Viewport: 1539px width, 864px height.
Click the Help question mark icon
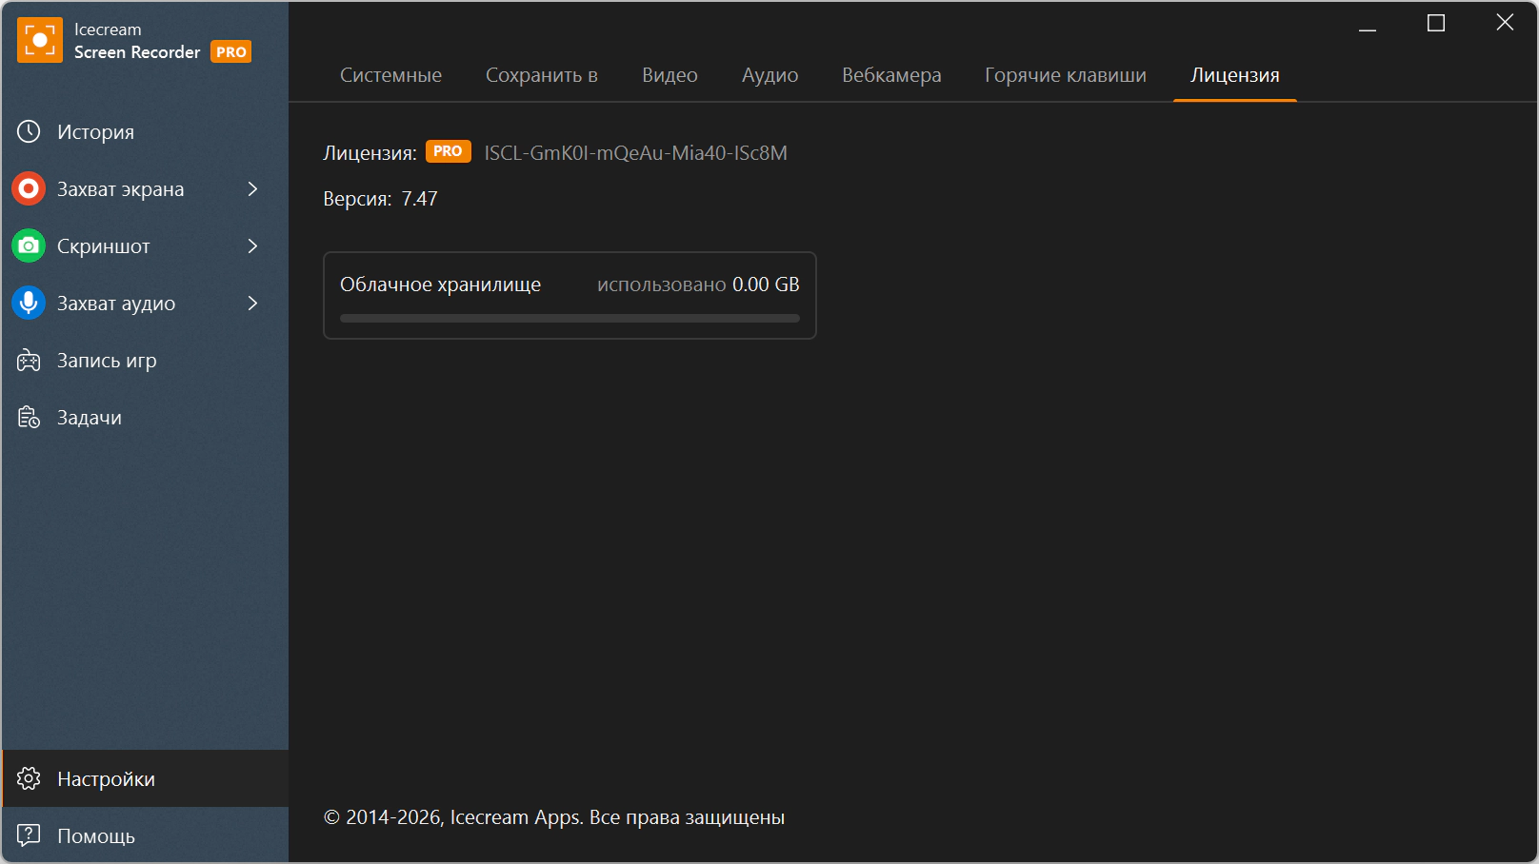(29, 835)
